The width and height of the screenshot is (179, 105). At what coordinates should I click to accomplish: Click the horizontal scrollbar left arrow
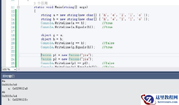coord(19,69)
